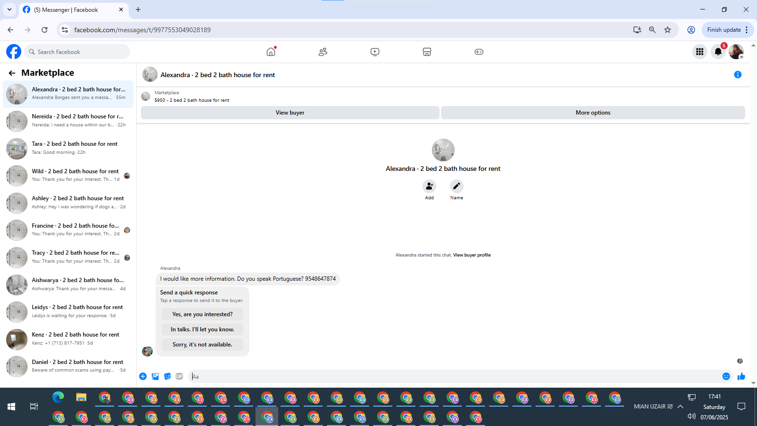Click the View buyer button

pyautogui.click(x=290, y=113)
